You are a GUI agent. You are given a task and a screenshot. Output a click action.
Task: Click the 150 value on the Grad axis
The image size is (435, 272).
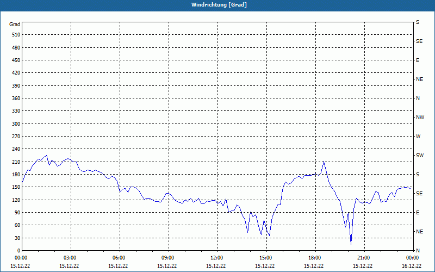click(x=16, y=187)
